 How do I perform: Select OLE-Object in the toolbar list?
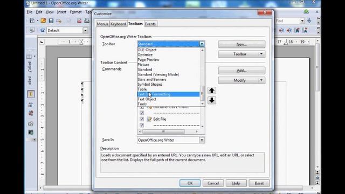(169, 50)
